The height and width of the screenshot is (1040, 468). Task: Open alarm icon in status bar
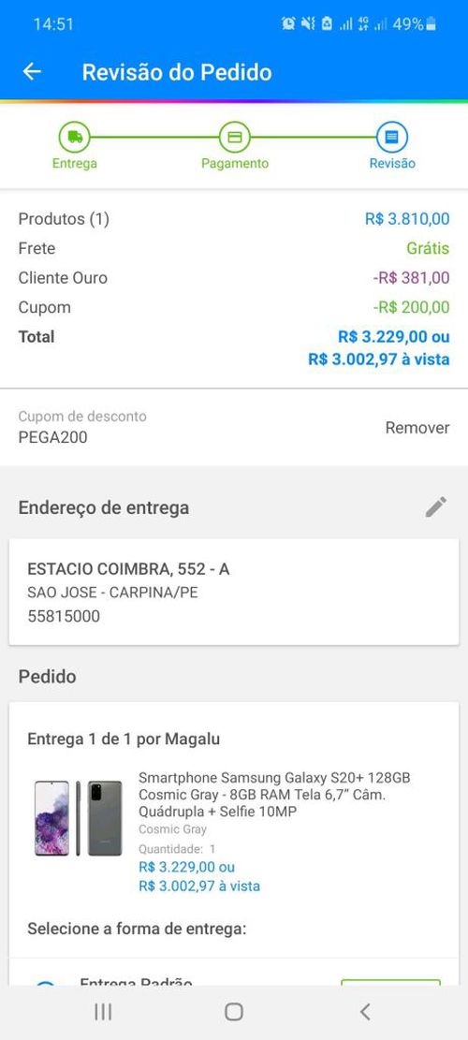click(x=288, y=24)
